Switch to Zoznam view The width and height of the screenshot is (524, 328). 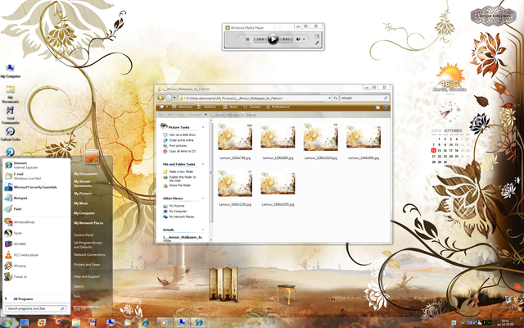[x=252, y=107]
